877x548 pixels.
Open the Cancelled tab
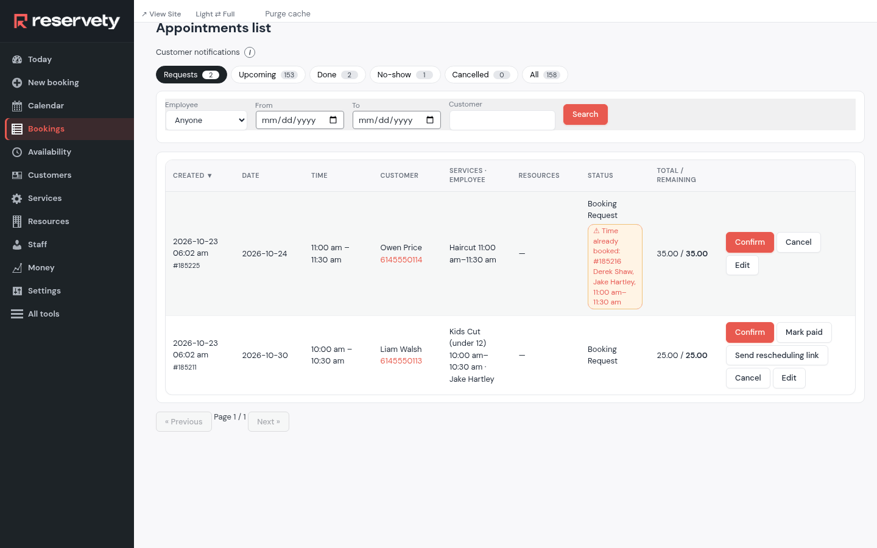click(481, 74)
